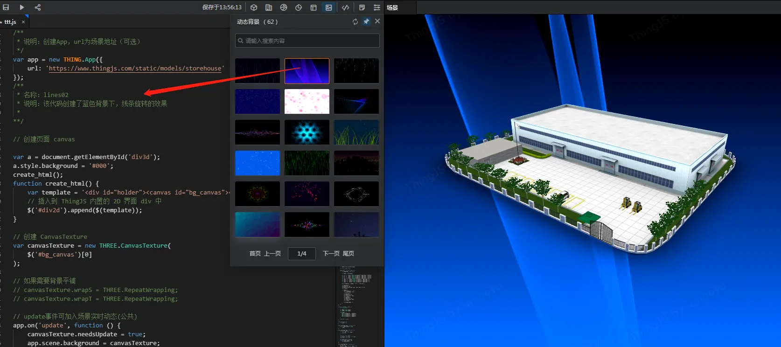Go to 下一页 of backgrounds
This screenshot has height=347, width=781.
point(331,254)
